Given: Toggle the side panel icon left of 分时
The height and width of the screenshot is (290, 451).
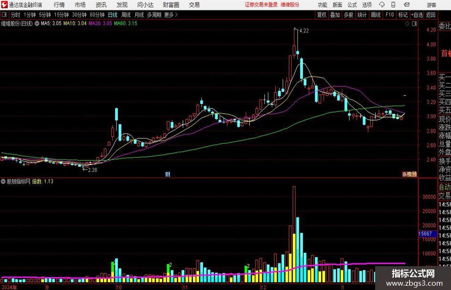Looking at the screenshot, I should pyautogui.click(x=4, y=15).
